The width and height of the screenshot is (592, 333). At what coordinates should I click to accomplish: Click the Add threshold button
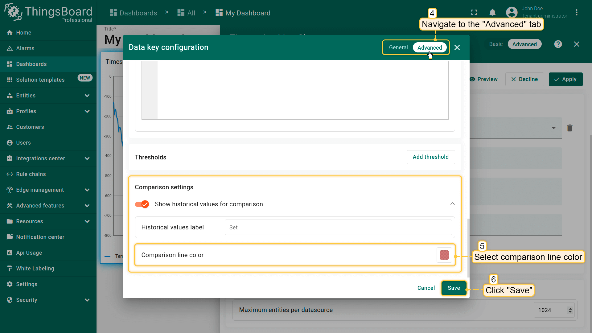[x=430, y=157]
